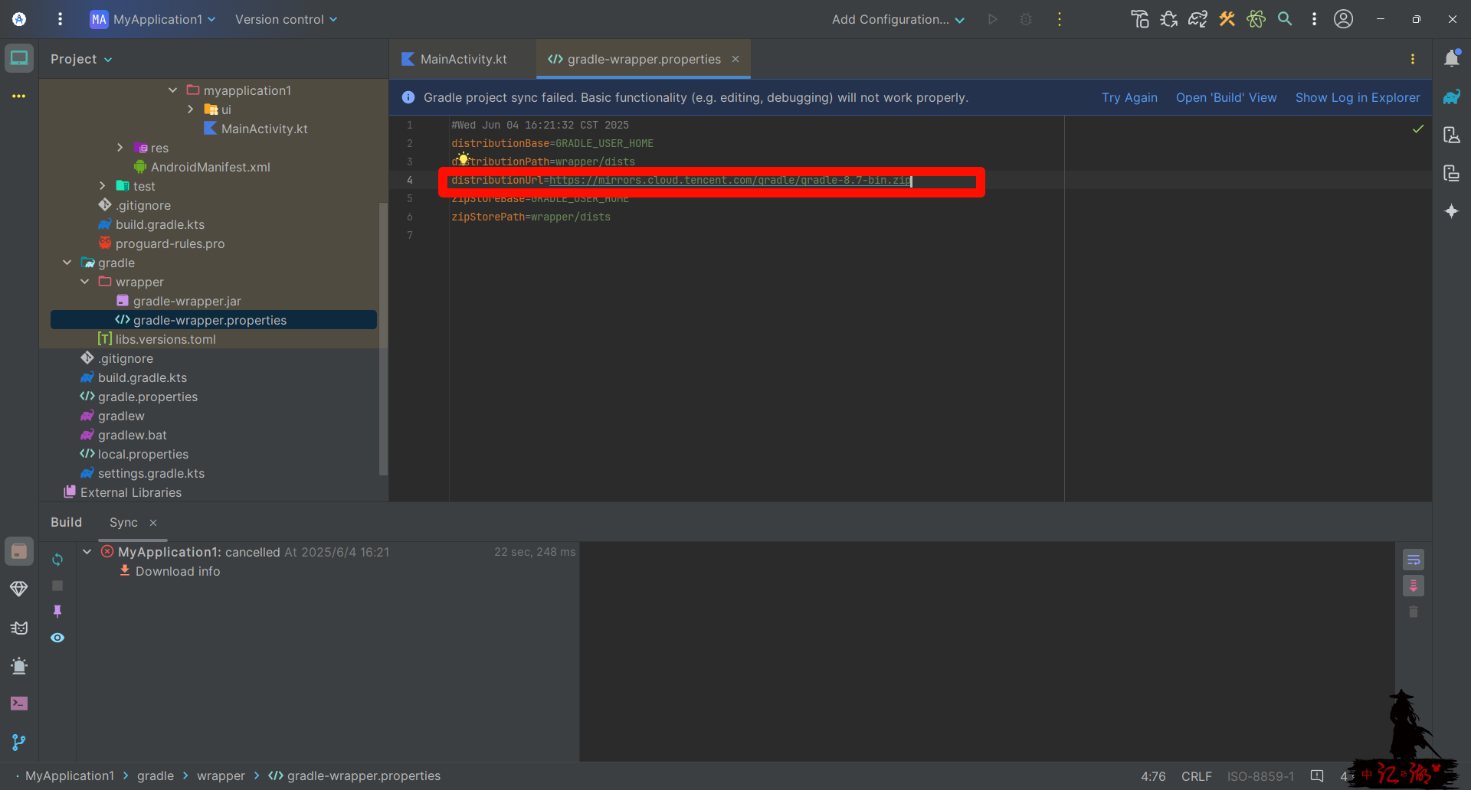Open the Logcat tool window

click(19, 628)
